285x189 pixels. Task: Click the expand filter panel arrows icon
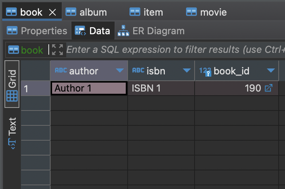[57, 49]
